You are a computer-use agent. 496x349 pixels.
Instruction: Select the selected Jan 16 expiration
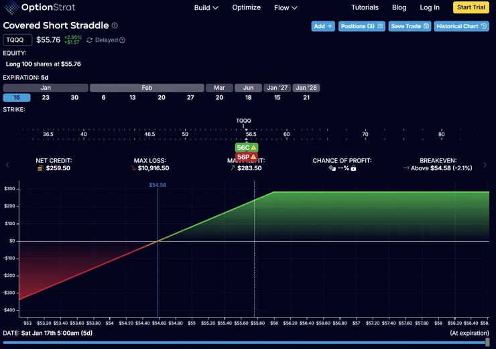pyautogui.click(x=17, y=97)
